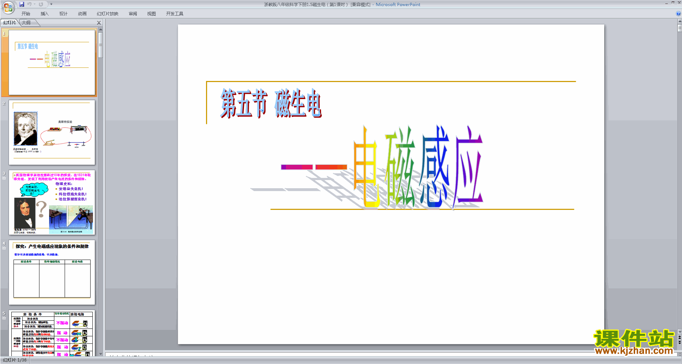This screenshot has width=682, height=364.
Task: Open the 开发工具 ribbon tab
Action: (174, 14)
